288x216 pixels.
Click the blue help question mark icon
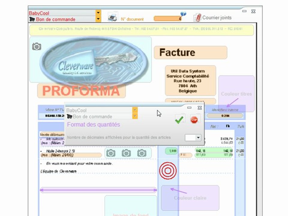(x=183, y=14)
